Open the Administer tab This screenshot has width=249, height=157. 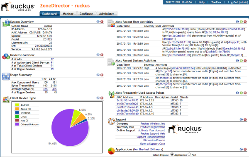[107, 14]
